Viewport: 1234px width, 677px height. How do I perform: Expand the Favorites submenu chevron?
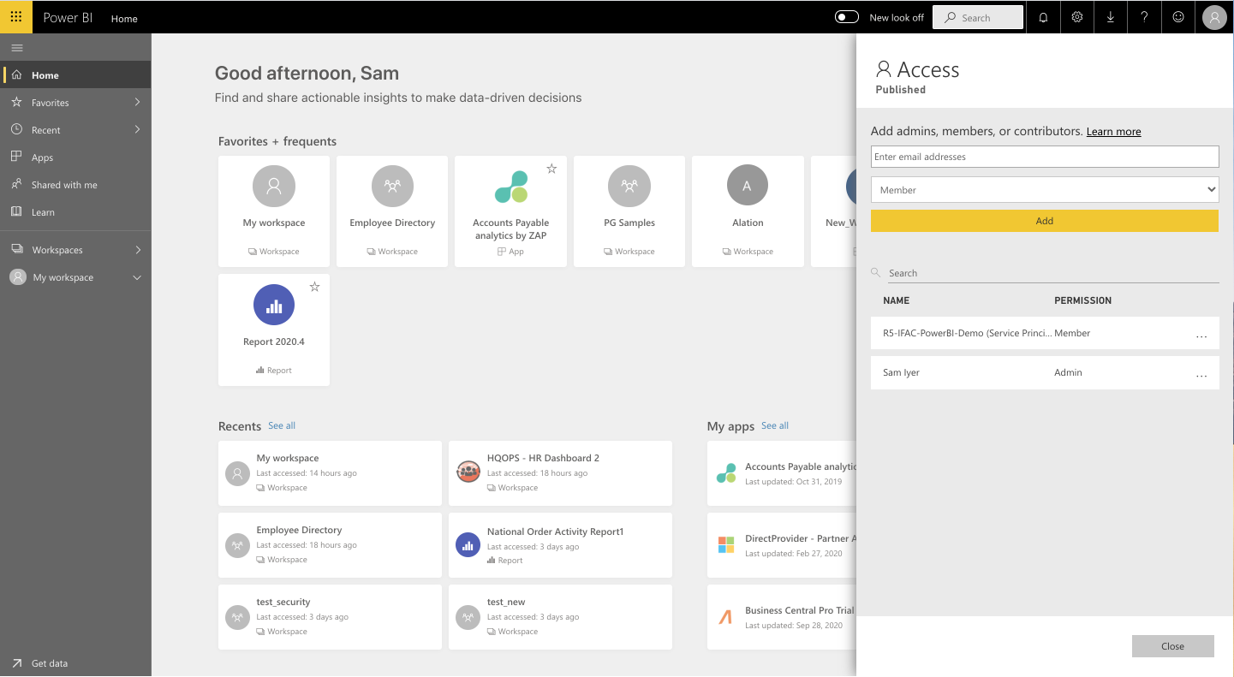[x=138, y=103]
